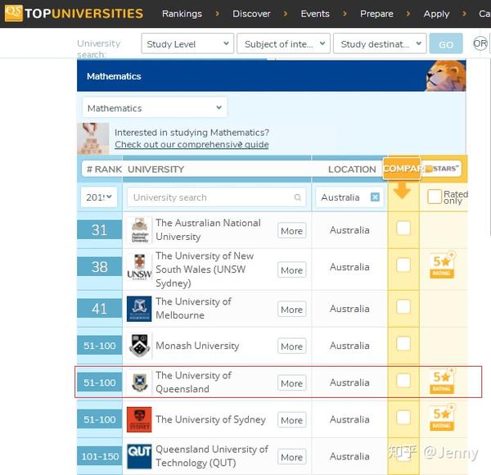Open Queensland University of Technology name link

coord(212,455)
